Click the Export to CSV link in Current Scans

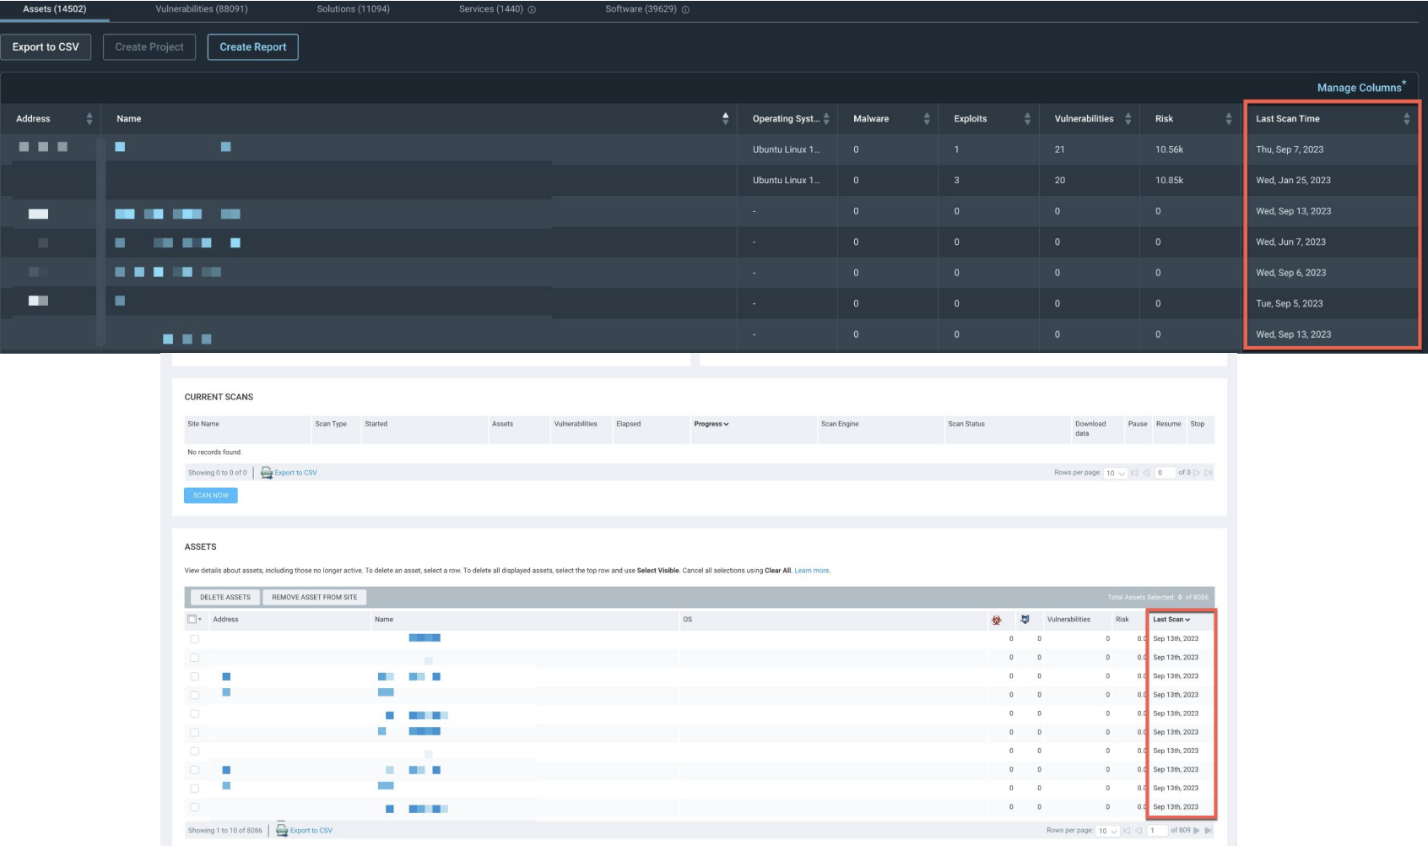coord(295,473)
